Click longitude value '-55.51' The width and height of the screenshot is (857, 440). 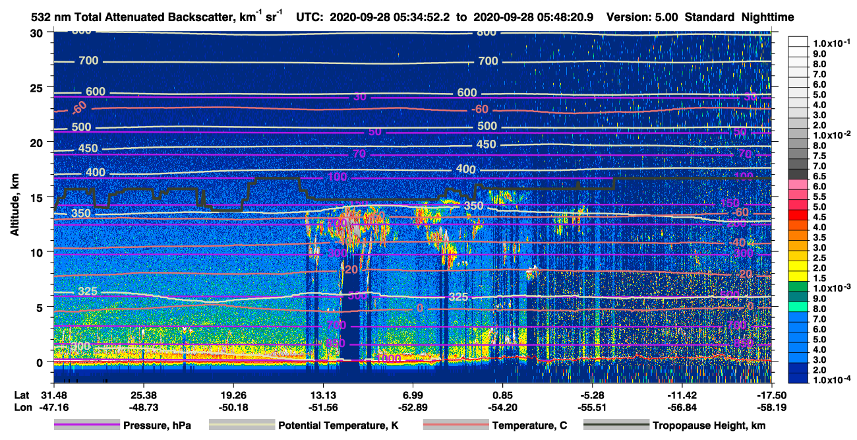[592, 407]
